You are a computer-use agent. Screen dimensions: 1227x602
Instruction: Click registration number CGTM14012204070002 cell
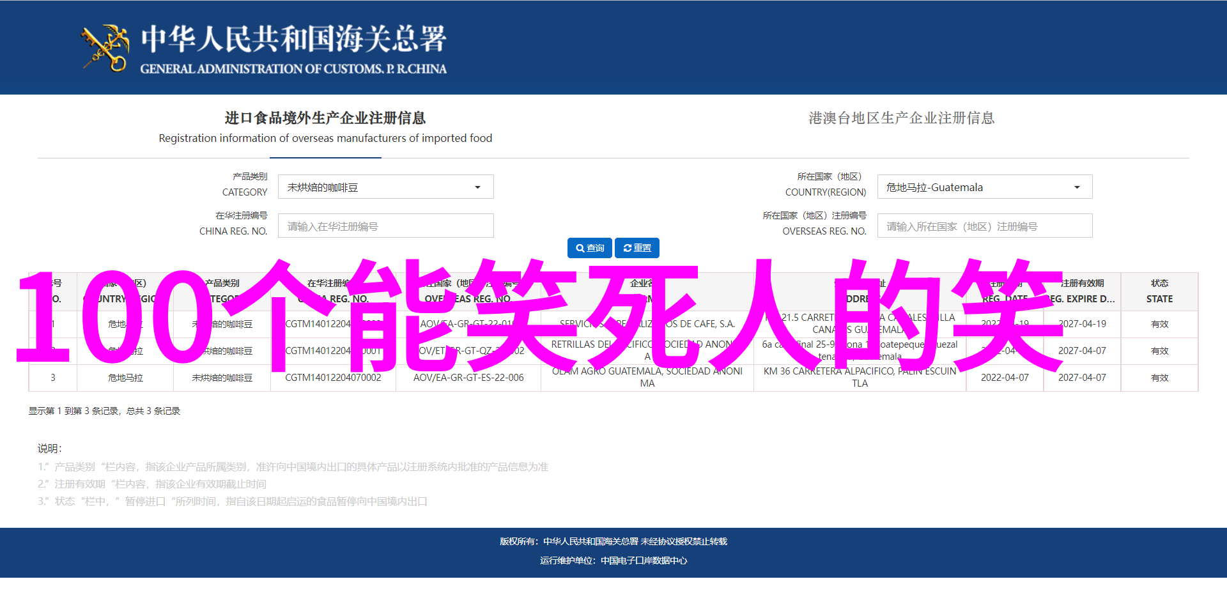(333, 378)
